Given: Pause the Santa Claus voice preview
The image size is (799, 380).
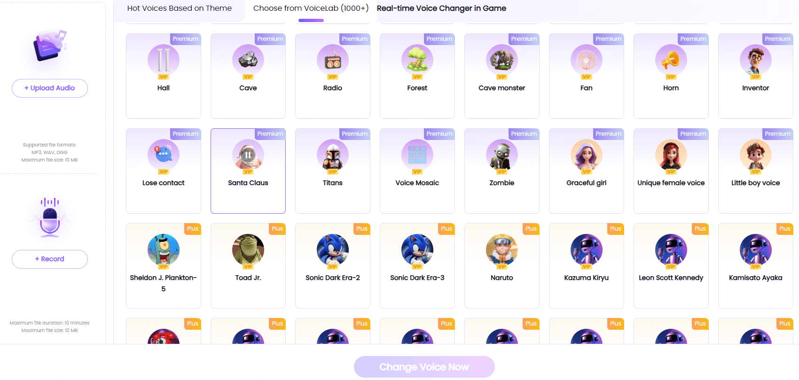Looking at the screenshot, I should click(x=248, y=155).
